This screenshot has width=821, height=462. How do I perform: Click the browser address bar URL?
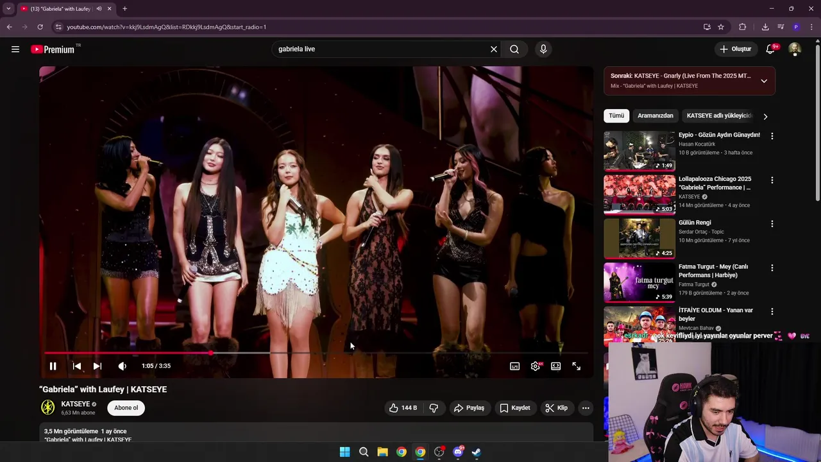coord(167,27)
